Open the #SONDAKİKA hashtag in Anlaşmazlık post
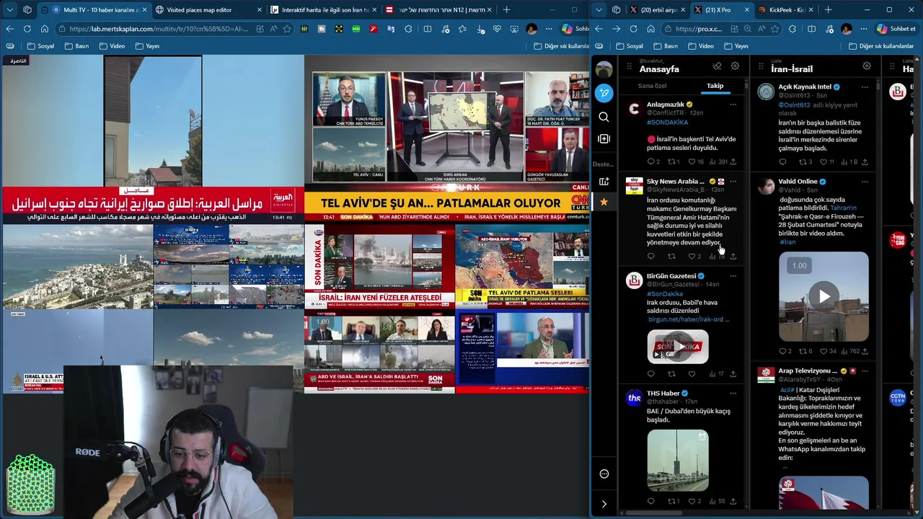This screenshot has width=923, height=519. pos(667,123)
